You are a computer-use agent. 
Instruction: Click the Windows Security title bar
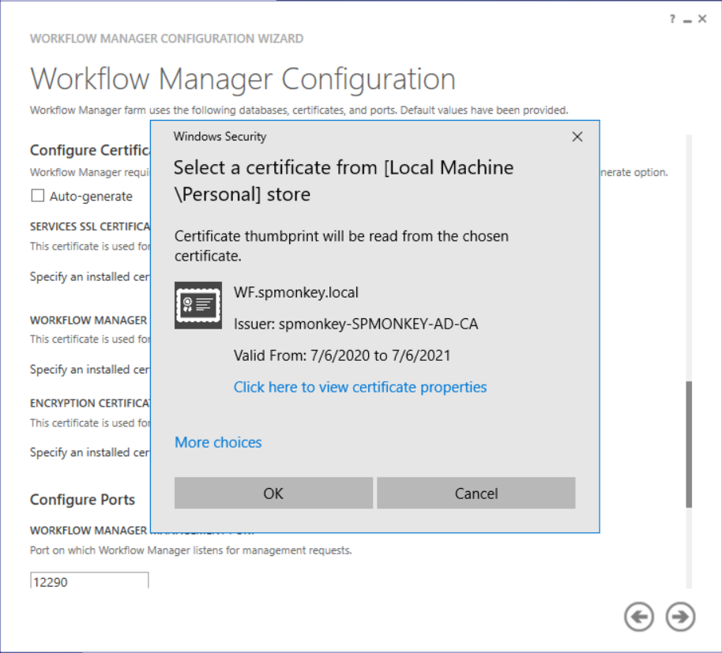(355, 137)
